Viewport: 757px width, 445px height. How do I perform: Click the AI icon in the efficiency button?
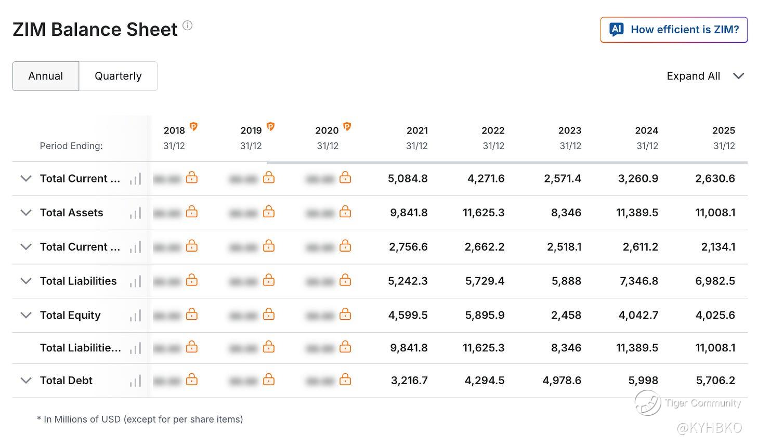(617, 29)
